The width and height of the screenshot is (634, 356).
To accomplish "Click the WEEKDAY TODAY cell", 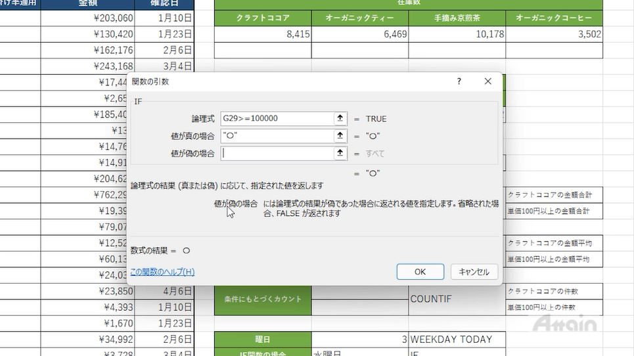I will tap(457, 340).
